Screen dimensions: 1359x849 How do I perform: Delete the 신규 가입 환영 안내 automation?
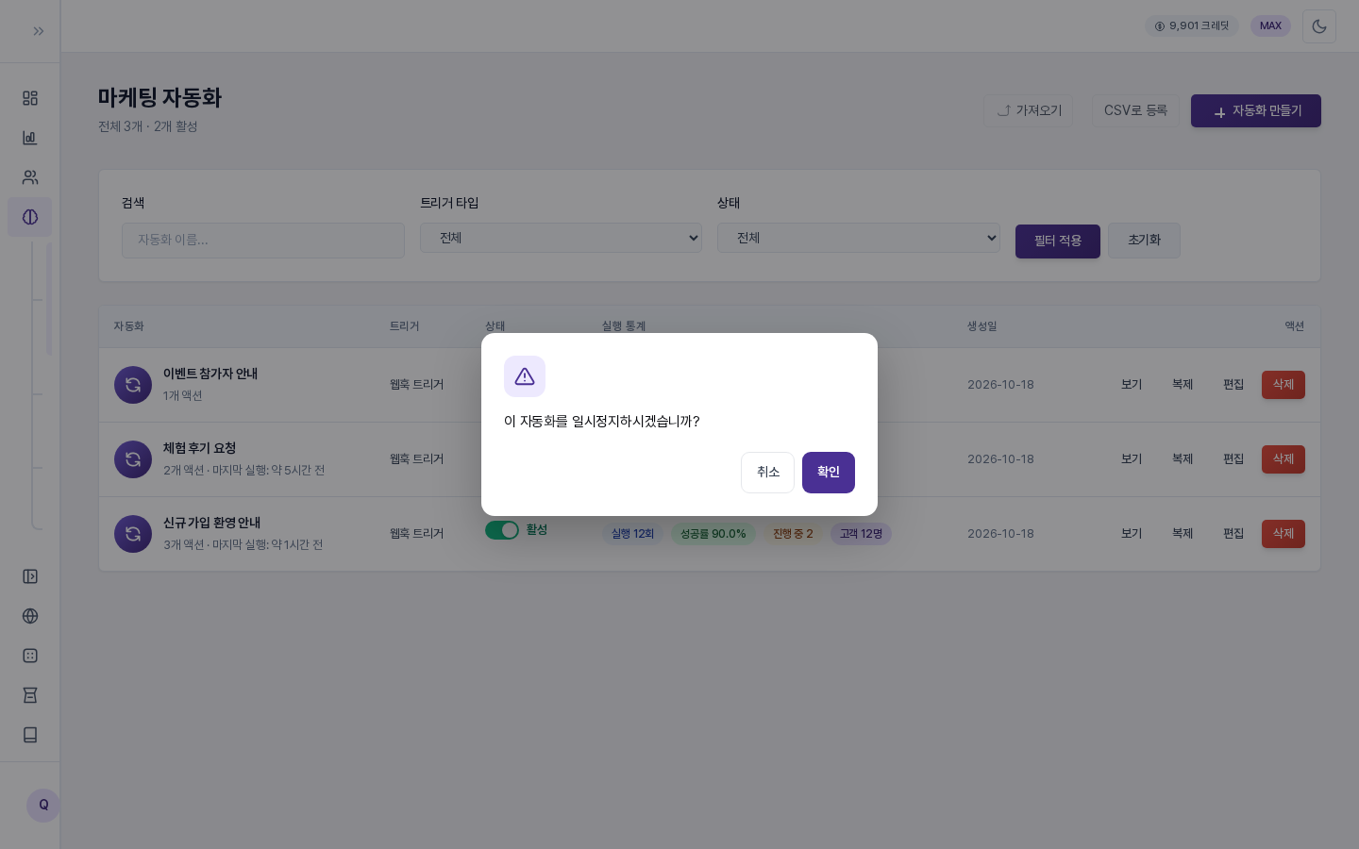click(x=1283, y=534)
